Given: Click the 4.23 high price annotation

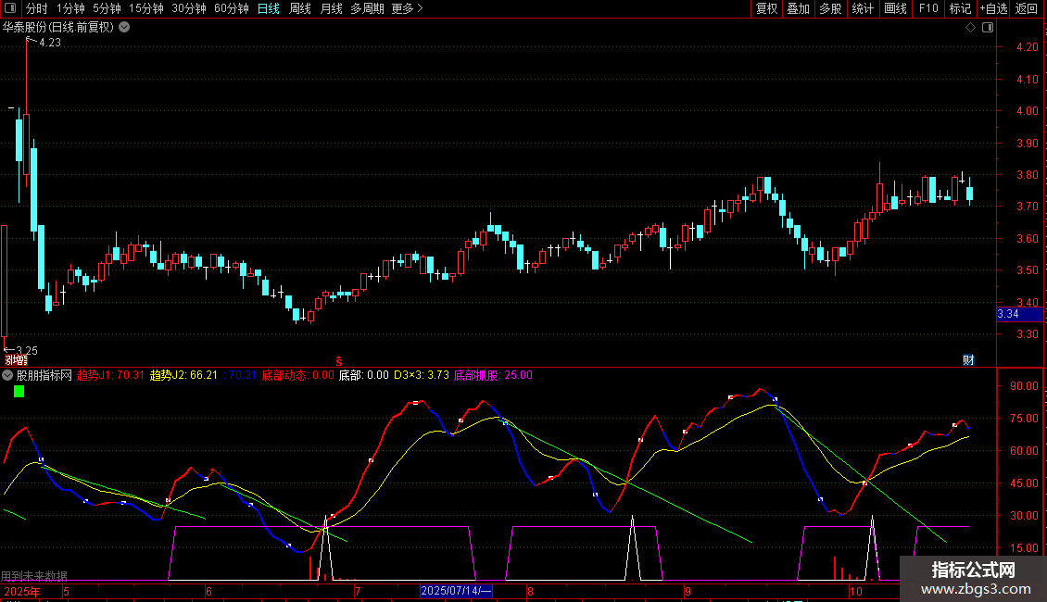Looking at the screenshot, I should click(x=49, y=43).
